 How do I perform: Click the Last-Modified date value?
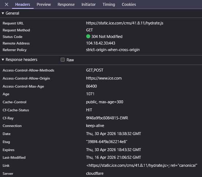pyautogui.click(x=114, y=157)
